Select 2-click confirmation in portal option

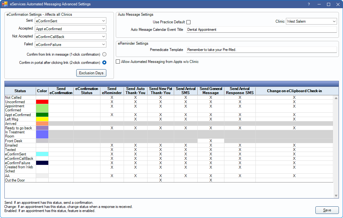[x=104, y=63]
